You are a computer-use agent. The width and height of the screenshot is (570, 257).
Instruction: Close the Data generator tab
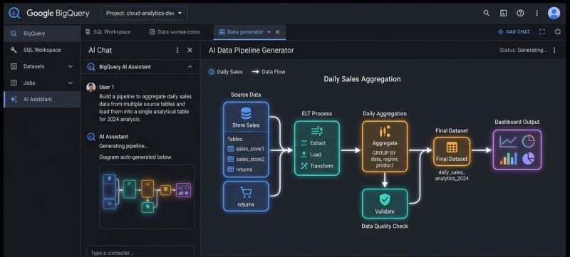pos(277,32)
